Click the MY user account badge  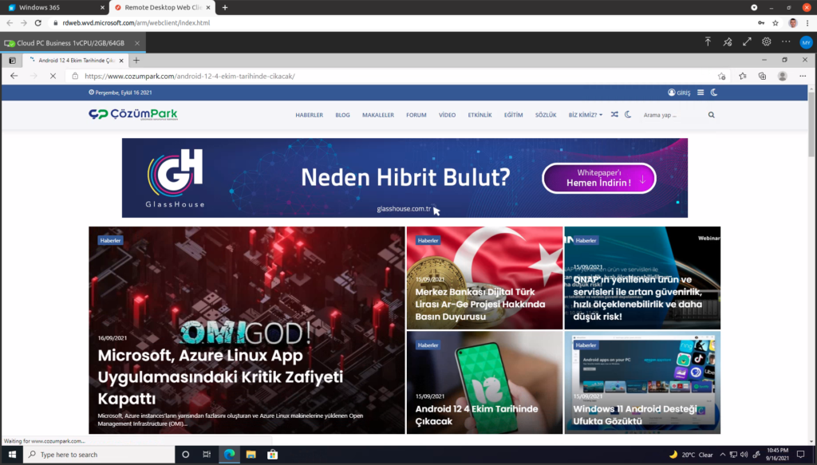coord(806,43)
